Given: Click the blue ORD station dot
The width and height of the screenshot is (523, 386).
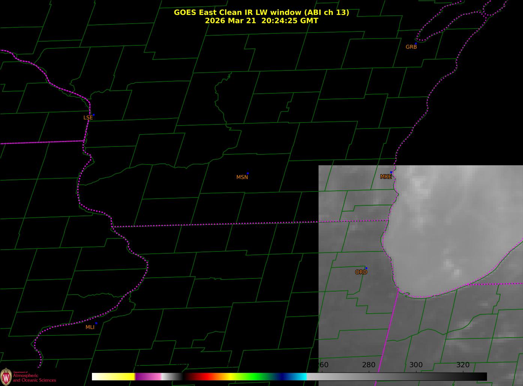Looking at the screenshot, I should tap(366, 268).
